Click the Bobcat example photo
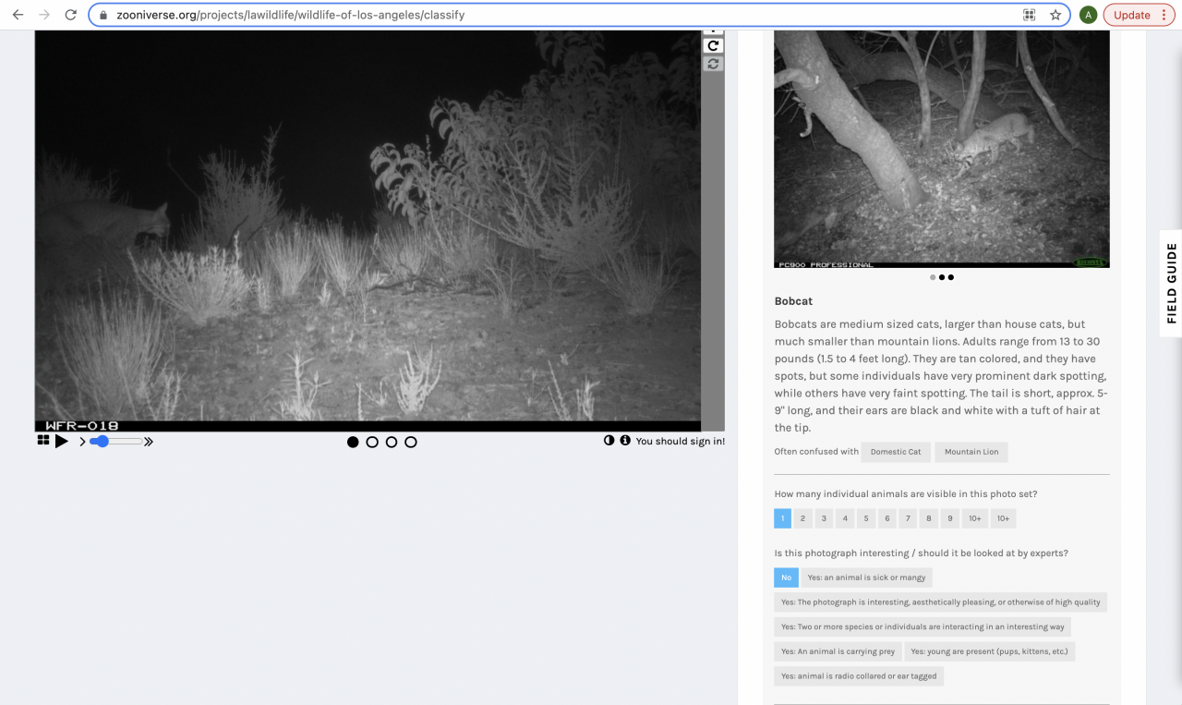Viewport: 1182px width, 705px height. tap(941, 149)
